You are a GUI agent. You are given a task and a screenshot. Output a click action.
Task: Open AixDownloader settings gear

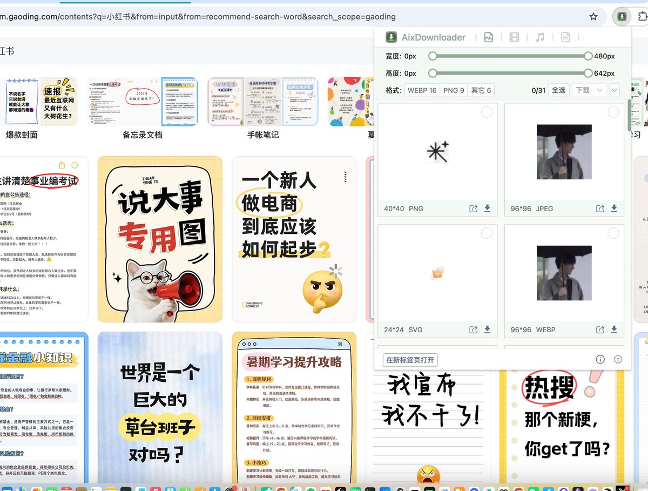coord(618,359)
